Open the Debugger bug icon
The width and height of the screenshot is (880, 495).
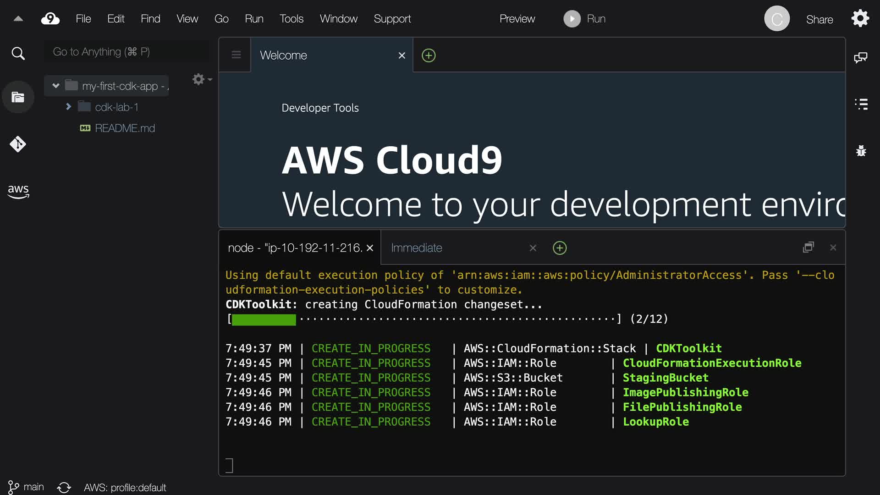(861, 151)
